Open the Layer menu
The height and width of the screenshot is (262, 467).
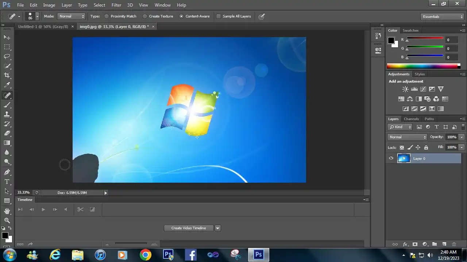67,5
